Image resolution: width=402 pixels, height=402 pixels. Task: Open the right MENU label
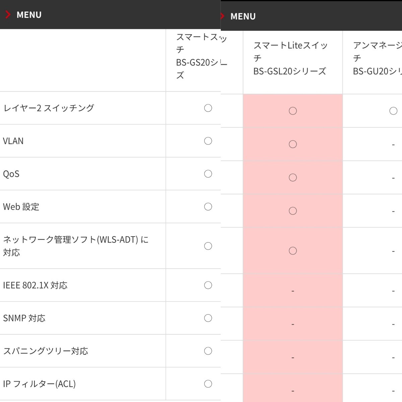243,16
